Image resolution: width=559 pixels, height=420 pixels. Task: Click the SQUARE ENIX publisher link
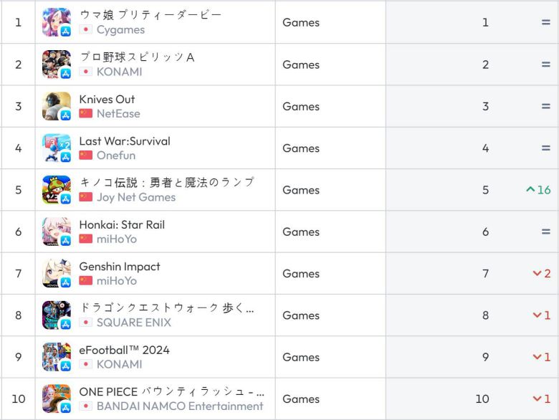point(133,323)
